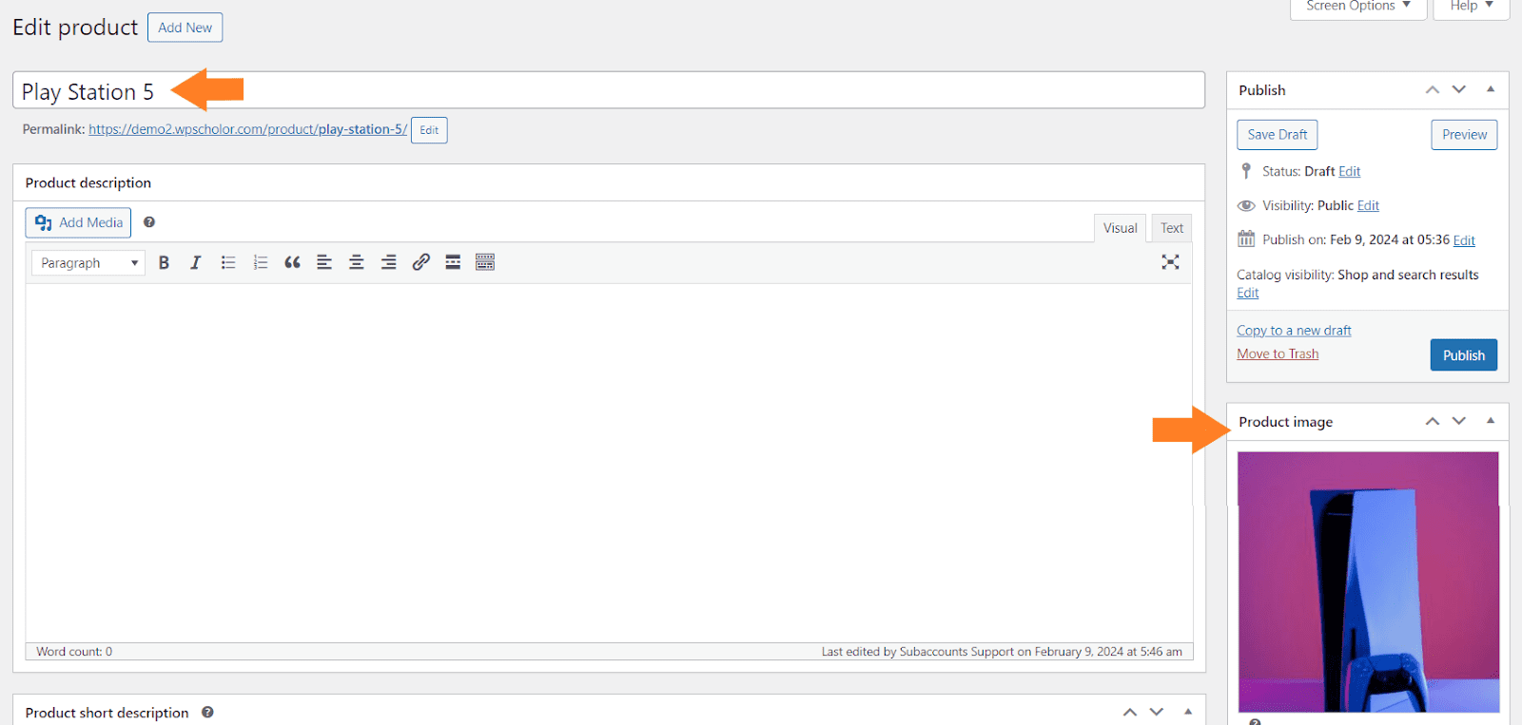
Task: Align text left
Action: pos(324,262)
